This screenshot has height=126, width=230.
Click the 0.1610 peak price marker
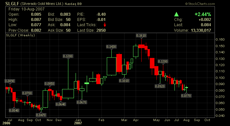[141, 36]
